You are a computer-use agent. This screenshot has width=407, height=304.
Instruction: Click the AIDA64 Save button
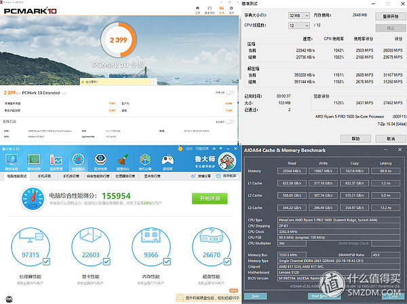(x=256, y=296)
